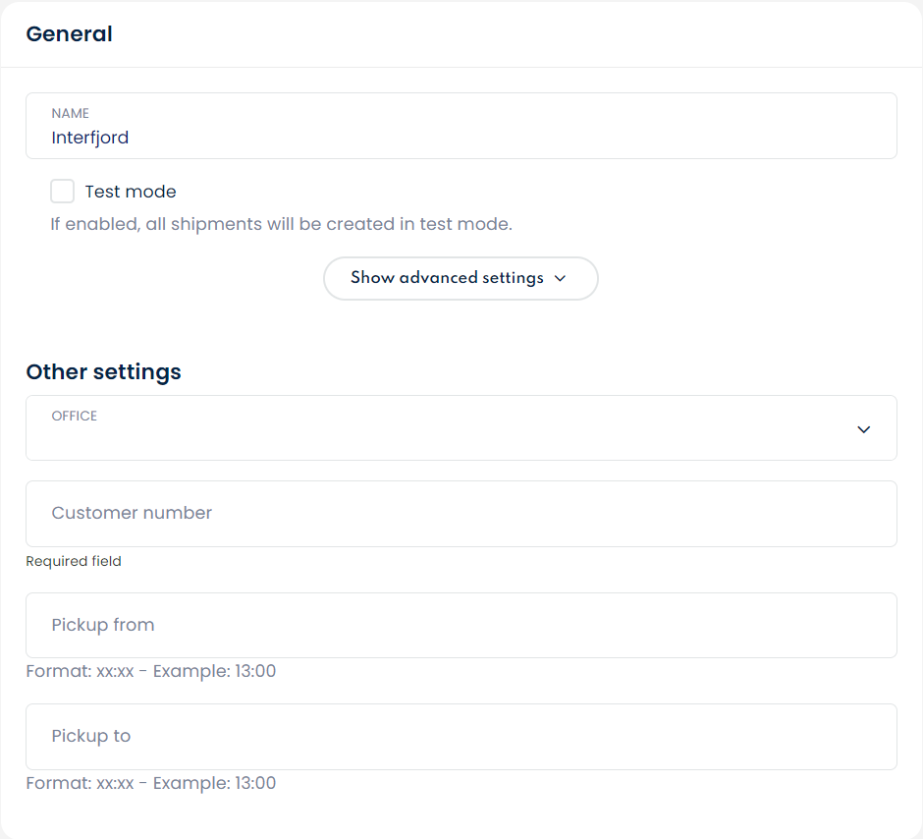Select the Pickup from time field

pos(461,625)
